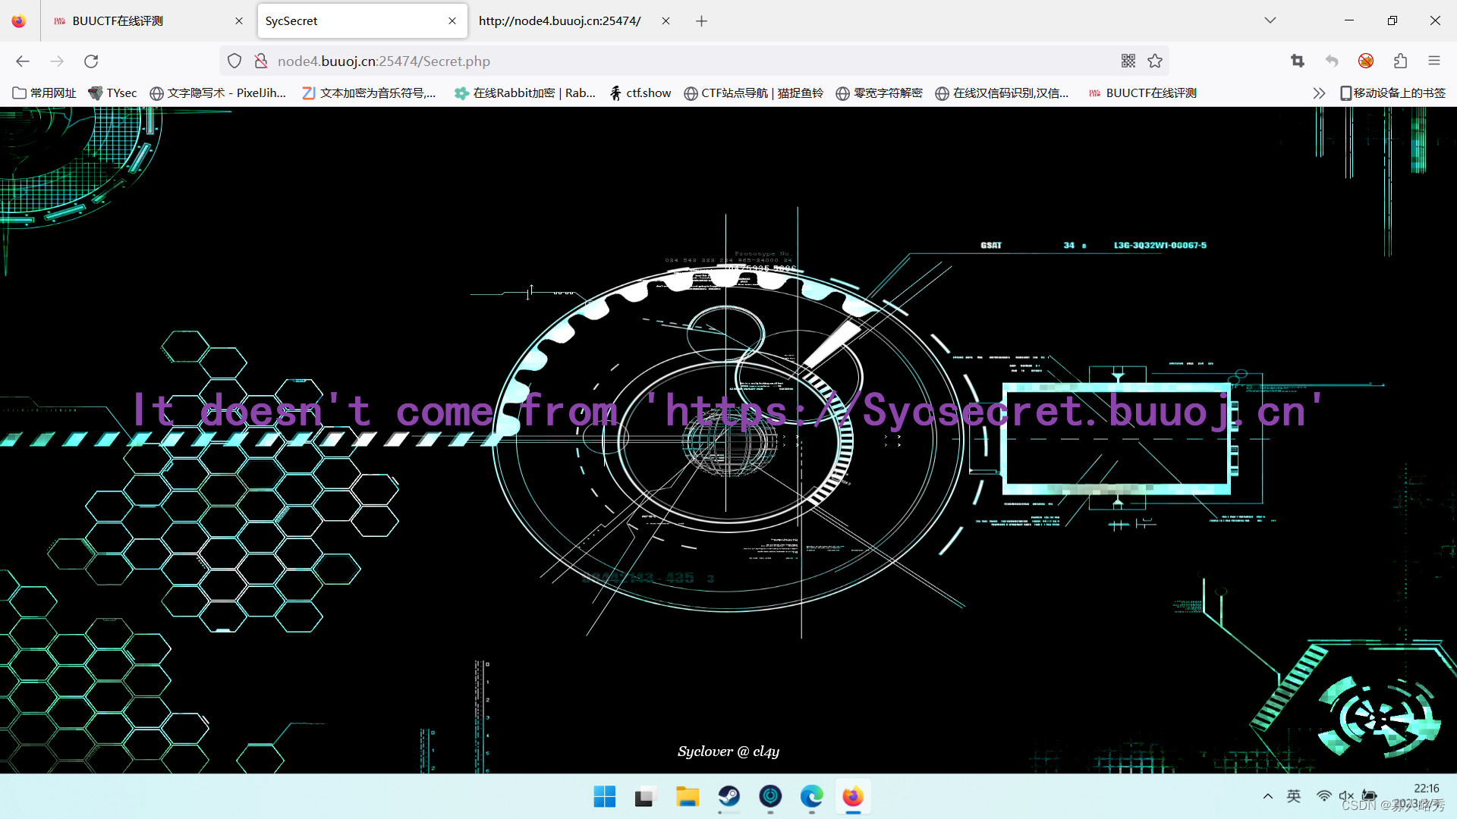This screenshot has height=819, width=1457.
Task: Expand hidden system tray icons
Action: tap(1268, 795)
